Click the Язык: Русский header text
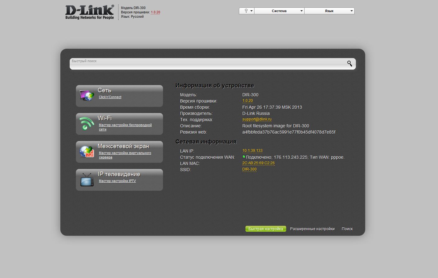The height and width of the screenshot is (278, 438). click(132, 17)
